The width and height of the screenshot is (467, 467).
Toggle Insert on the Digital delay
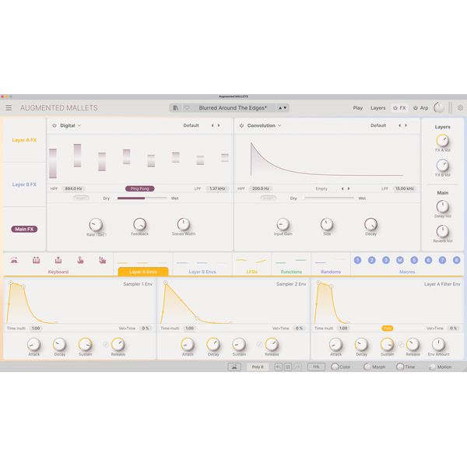pyautogui.click(x=81, y=198)
